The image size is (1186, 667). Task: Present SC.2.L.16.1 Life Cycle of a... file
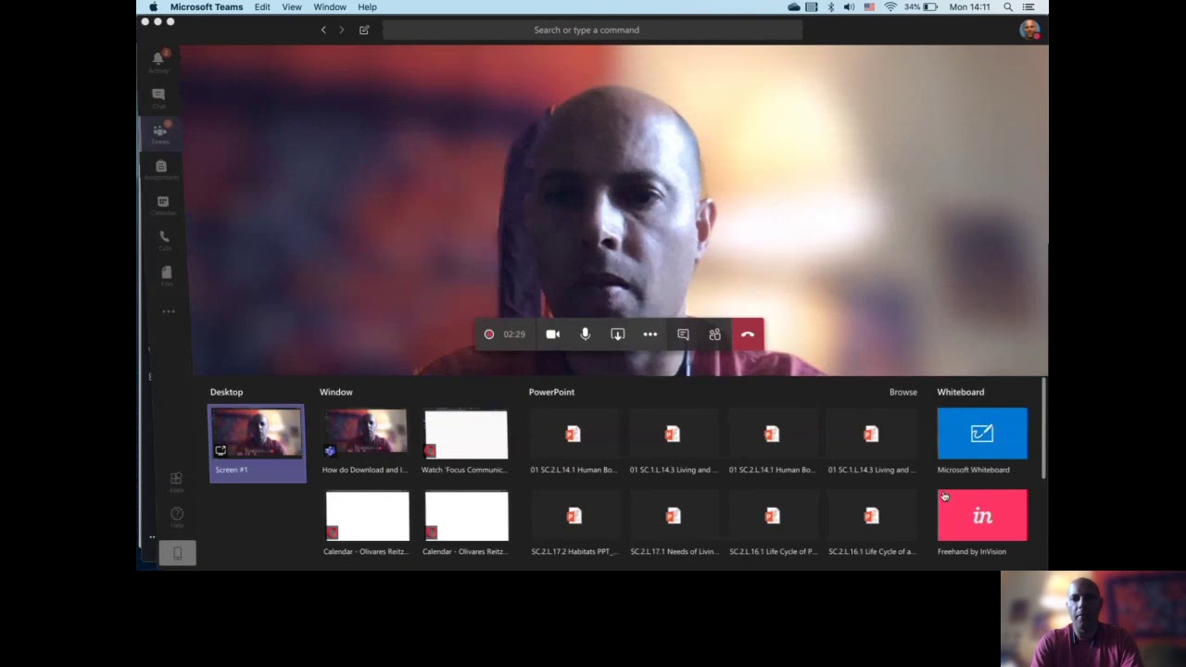pos(872,524)
